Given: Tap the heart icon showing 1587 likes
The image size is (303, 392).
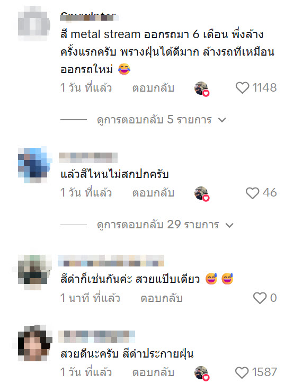Looking at the screenshot, I should (242, 372).
